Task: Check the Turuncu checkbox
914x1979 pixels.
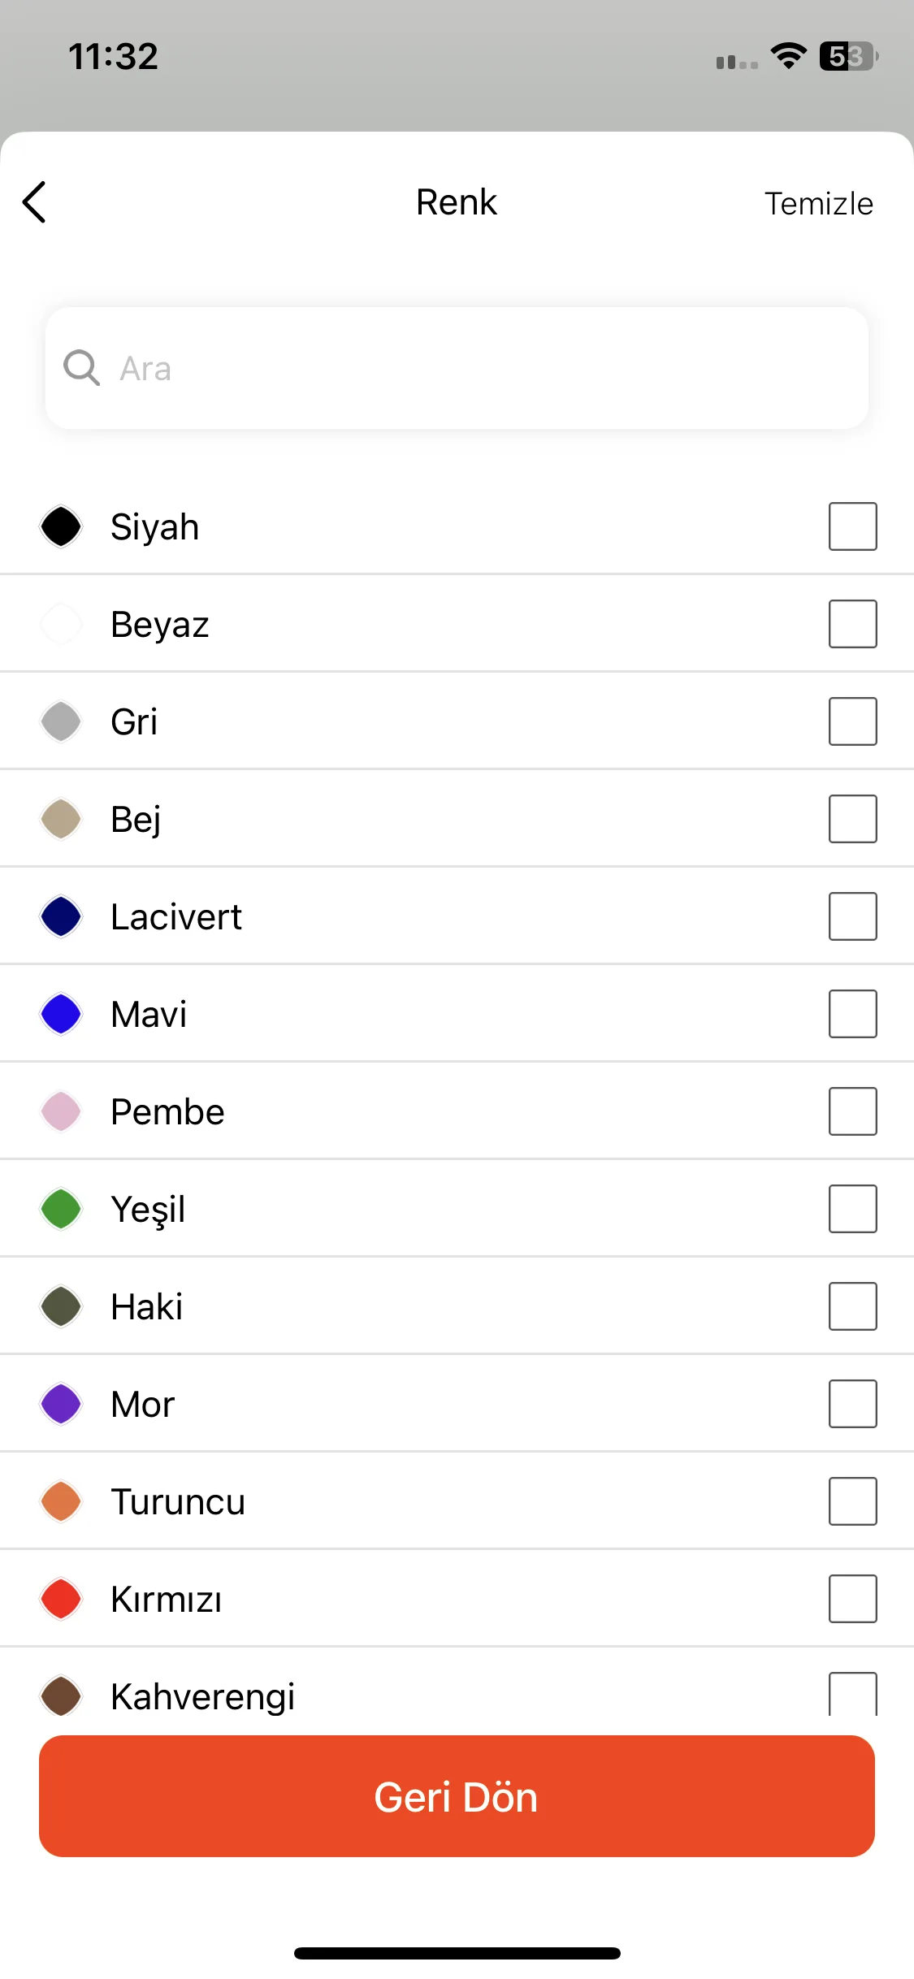Action: [x=853, y=1501]
